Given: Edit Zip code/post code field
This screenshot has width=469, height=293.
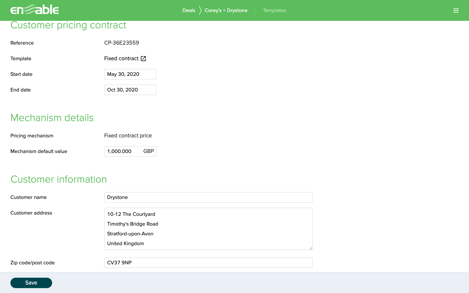Looking at the screenshot, I should tap(208, 263).
